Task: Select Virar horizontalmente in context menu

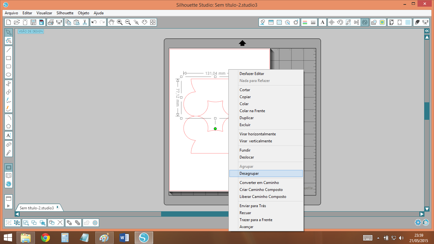Action: (266, 134)
